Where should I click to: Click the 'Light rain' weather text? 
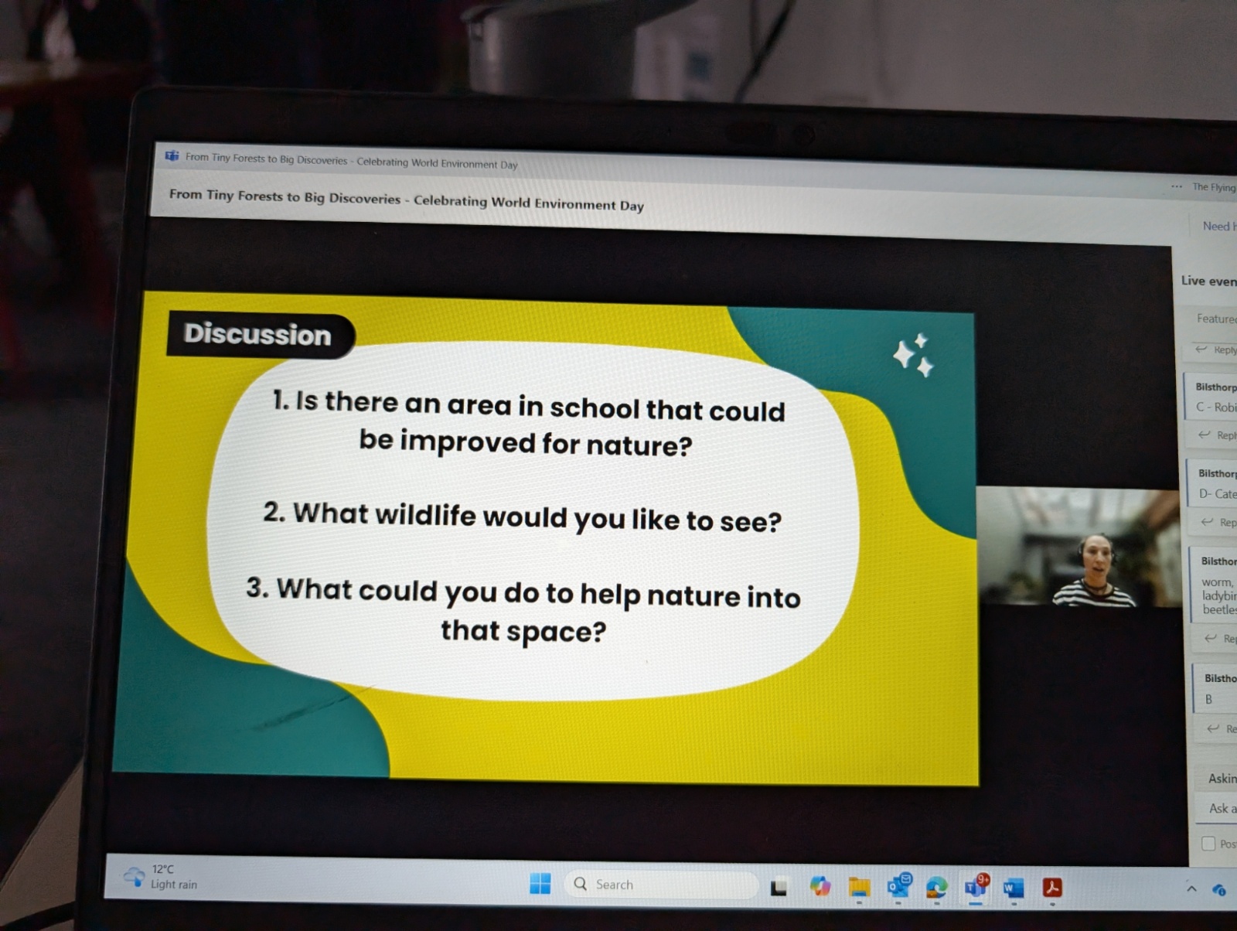pyautogui.click(x=174, y=885)
